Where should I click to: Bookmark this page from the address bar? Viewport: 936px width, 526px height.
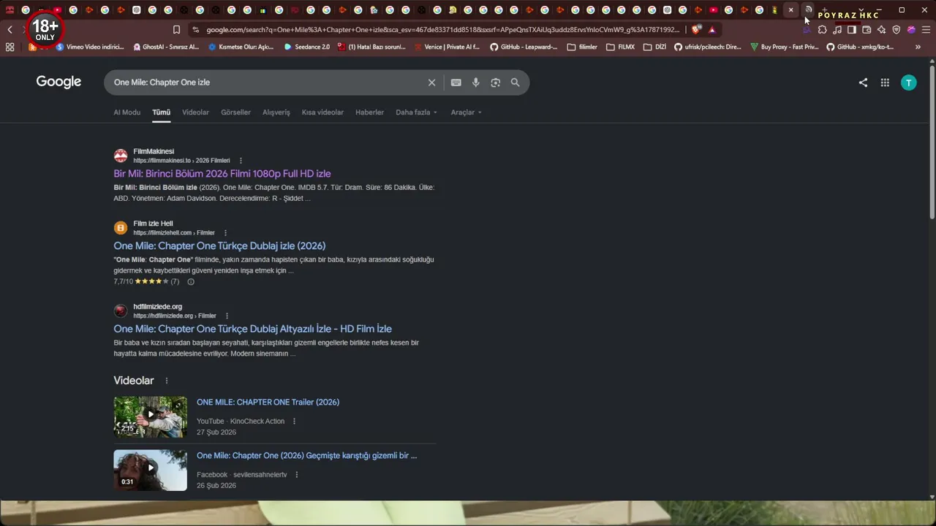(176, 30)
